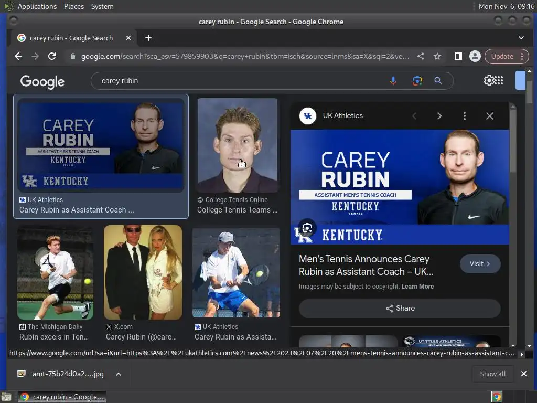
Task: Show next image in preview panel
Action: click(x=439, y=116)
